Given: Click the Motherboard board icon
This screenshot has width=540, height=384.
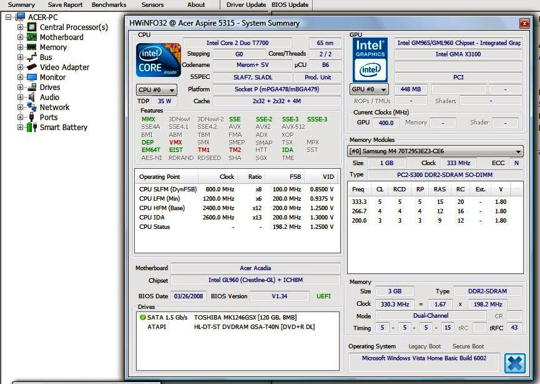Looking at the screenshot, I should click(32, 37).
